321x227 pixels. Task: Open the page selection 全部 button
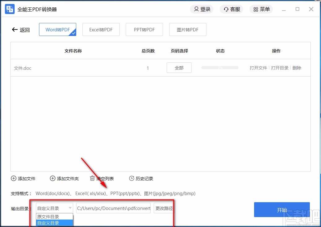point(179,68)
